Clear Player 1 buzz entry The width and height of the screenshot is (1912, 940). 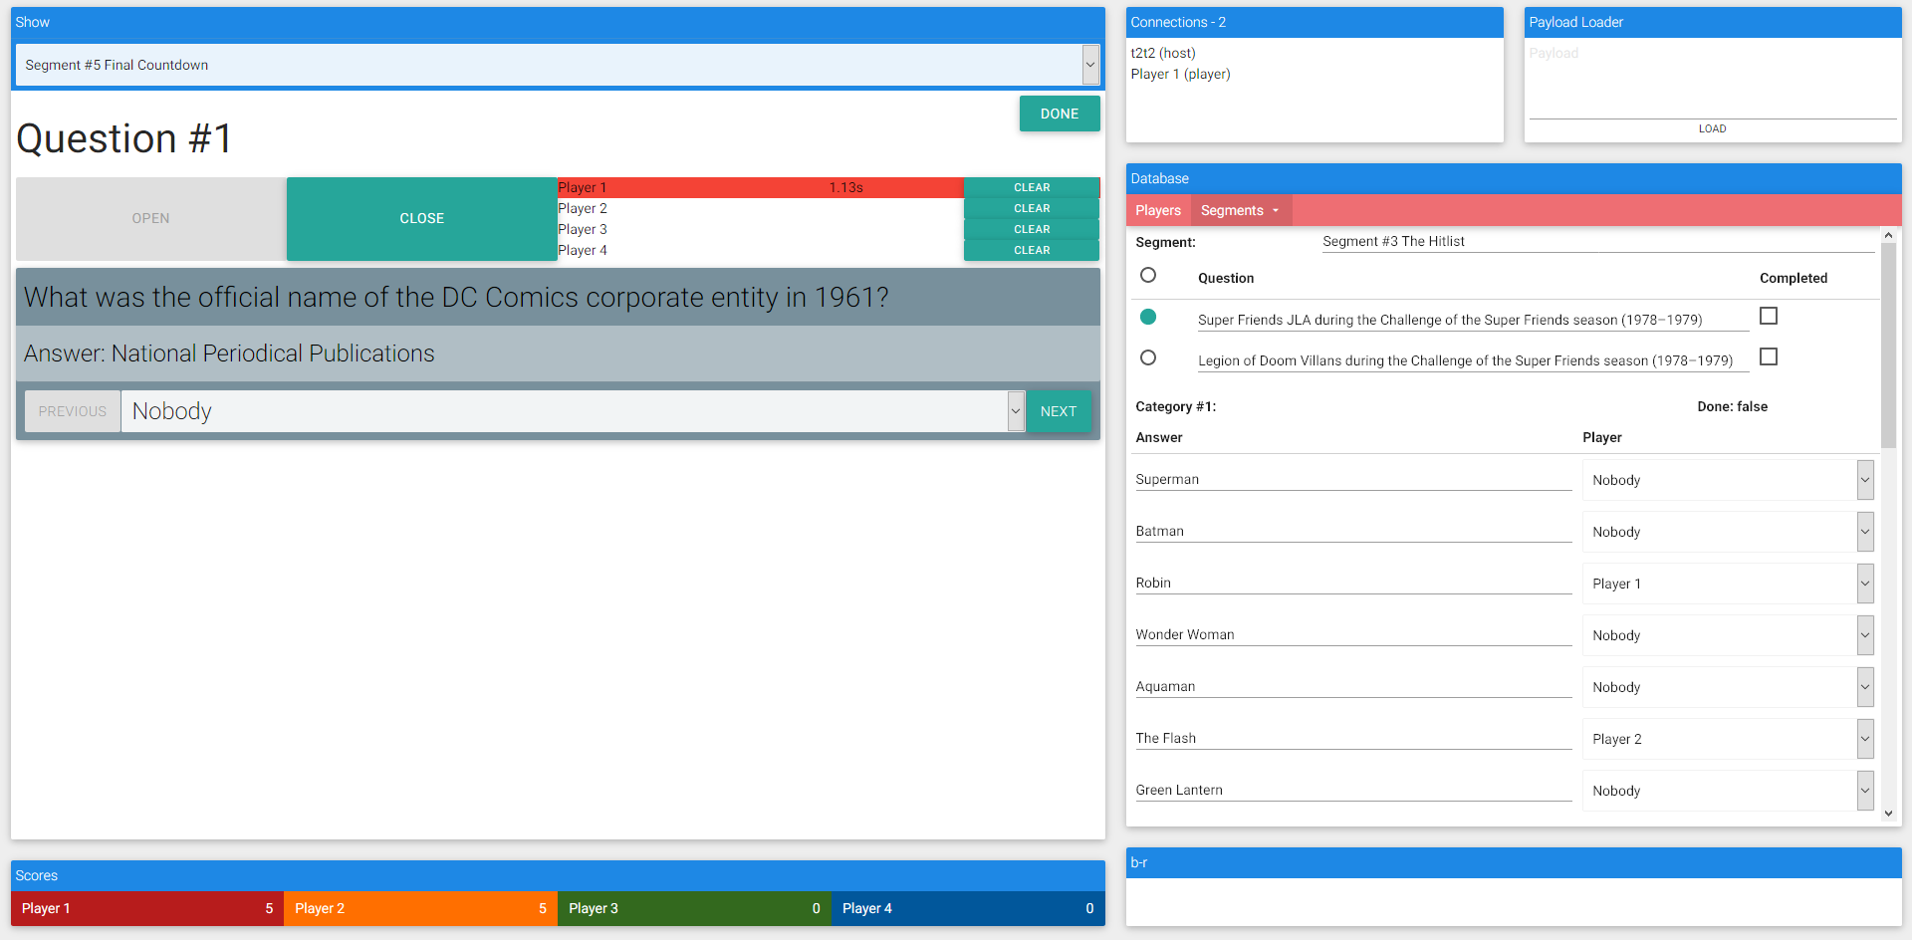[x=1032, y=187]
